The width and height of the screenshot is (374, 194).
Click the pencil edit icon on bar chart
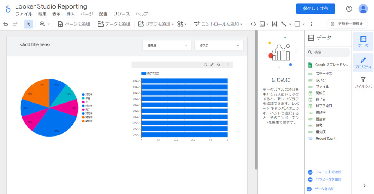(212, 65)
